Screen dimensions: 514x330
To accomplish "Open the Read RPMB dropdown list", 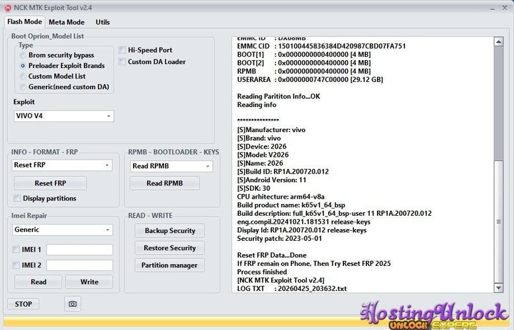I will coord(171,166).
